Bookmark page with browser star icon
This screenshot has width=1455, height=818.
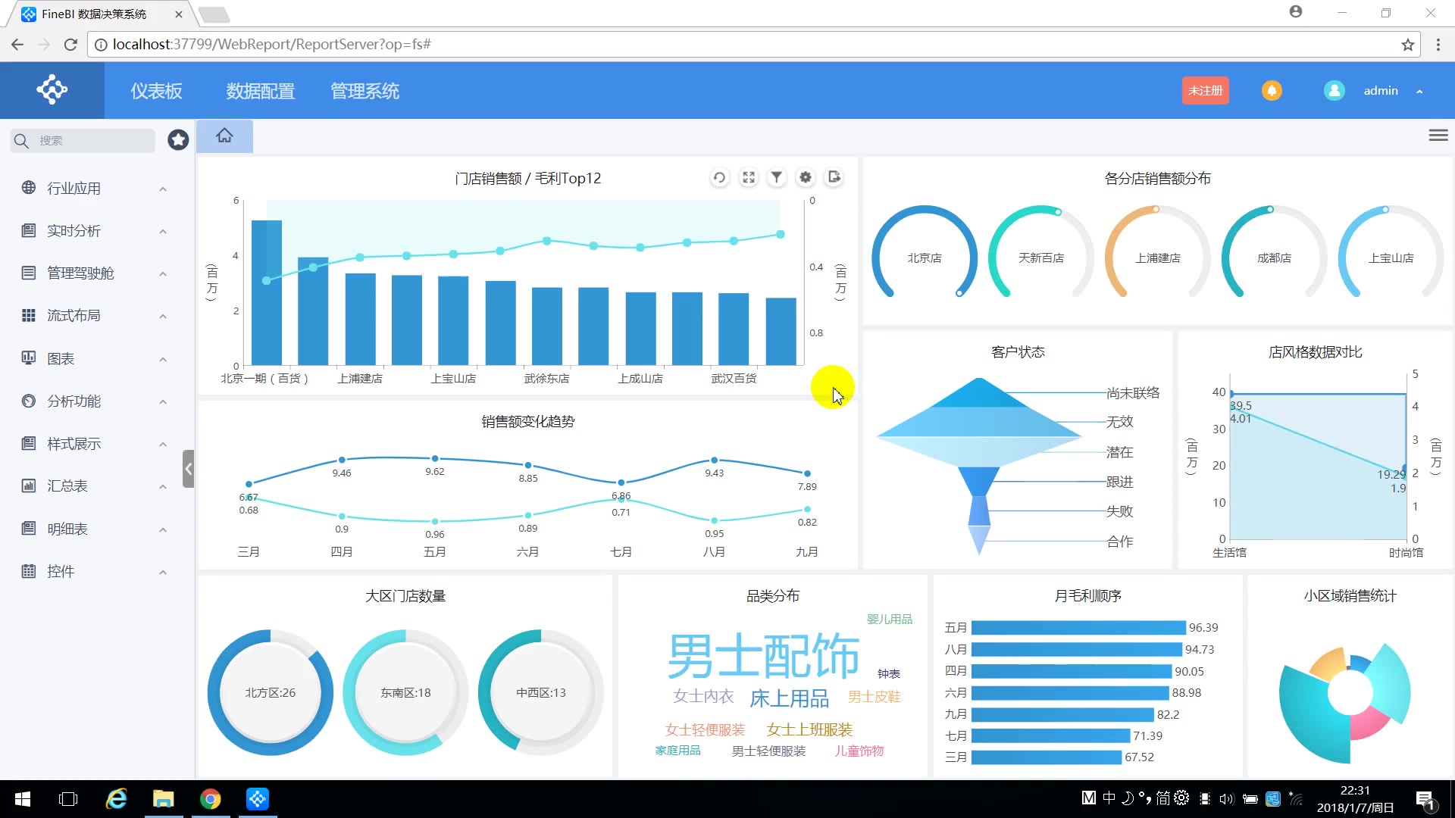pyautogui.click(x=1408, y=45)
